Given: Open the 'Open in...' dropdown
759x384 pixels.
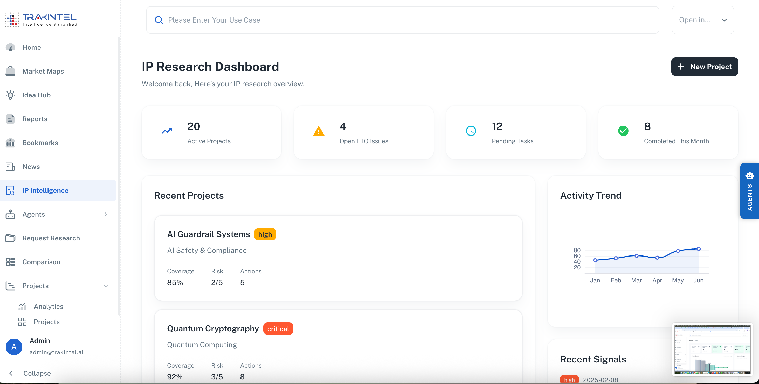Looking at the screenshot, I should (703, 20).
